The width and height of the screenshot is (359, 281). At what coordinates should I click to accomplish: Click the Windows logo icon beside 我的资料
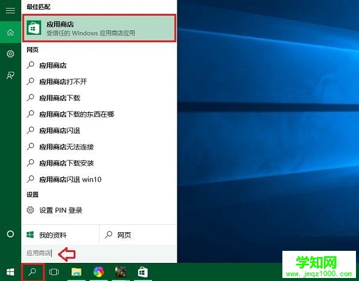(30, 235)
